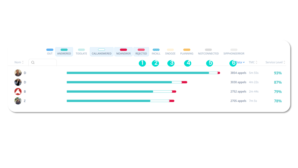298x168 pixels.
Task: Open avatar of agent with 3030 appels
Action: point(18,82)
